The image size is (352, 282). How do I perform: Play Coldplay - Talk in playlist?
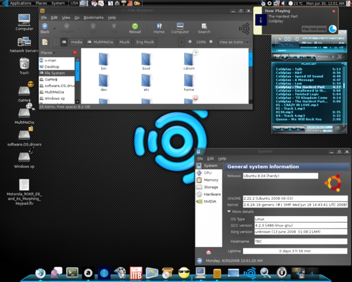[x=308, y=69]
